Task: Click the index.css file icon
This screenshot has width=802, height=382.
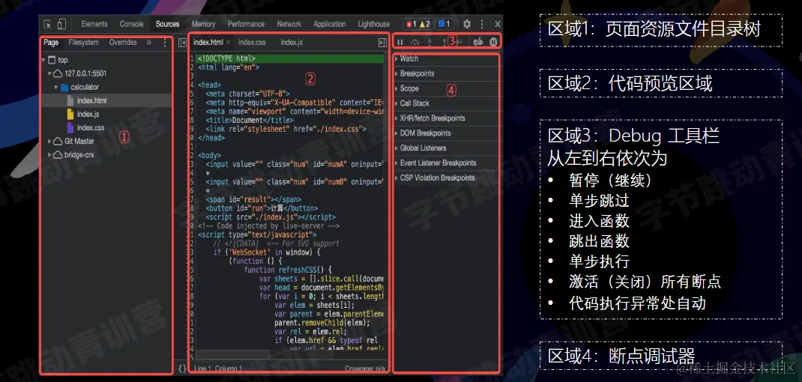Action: point(70,127)
